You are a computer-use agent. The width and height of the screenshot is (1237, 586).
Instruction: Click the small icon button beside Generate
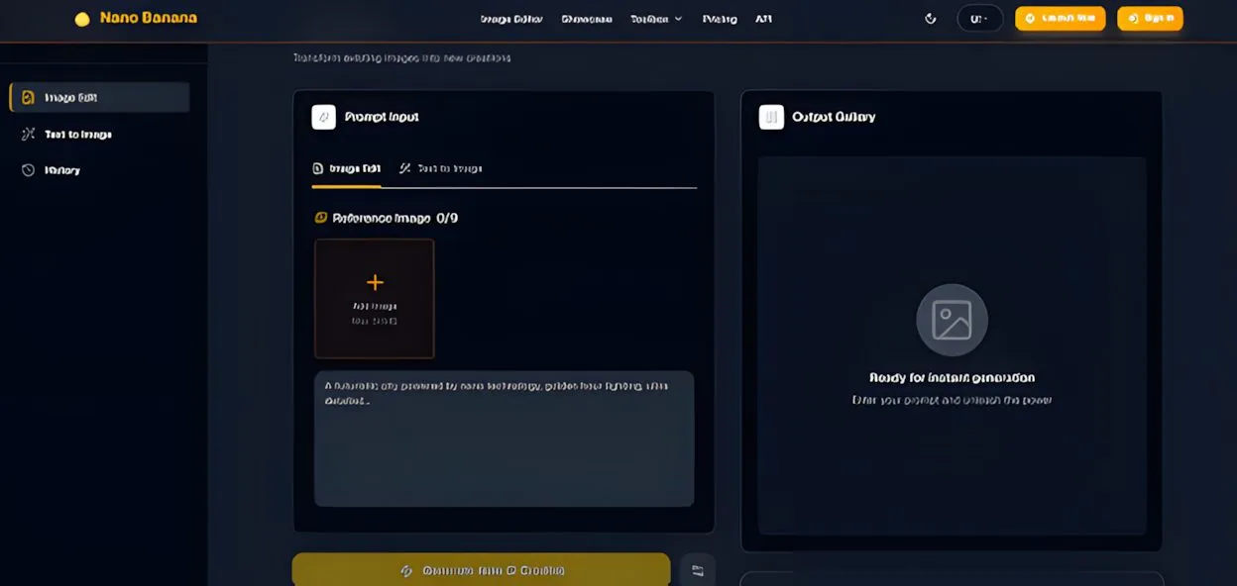(698, 570)
